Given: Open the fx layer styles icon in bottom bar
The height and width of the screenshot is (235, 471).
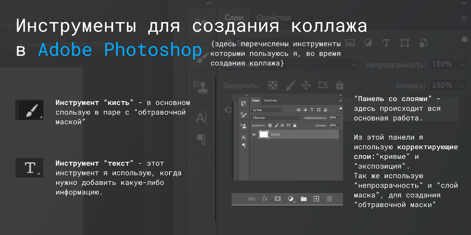Looking at the screenshot, I should coord(265,199).
